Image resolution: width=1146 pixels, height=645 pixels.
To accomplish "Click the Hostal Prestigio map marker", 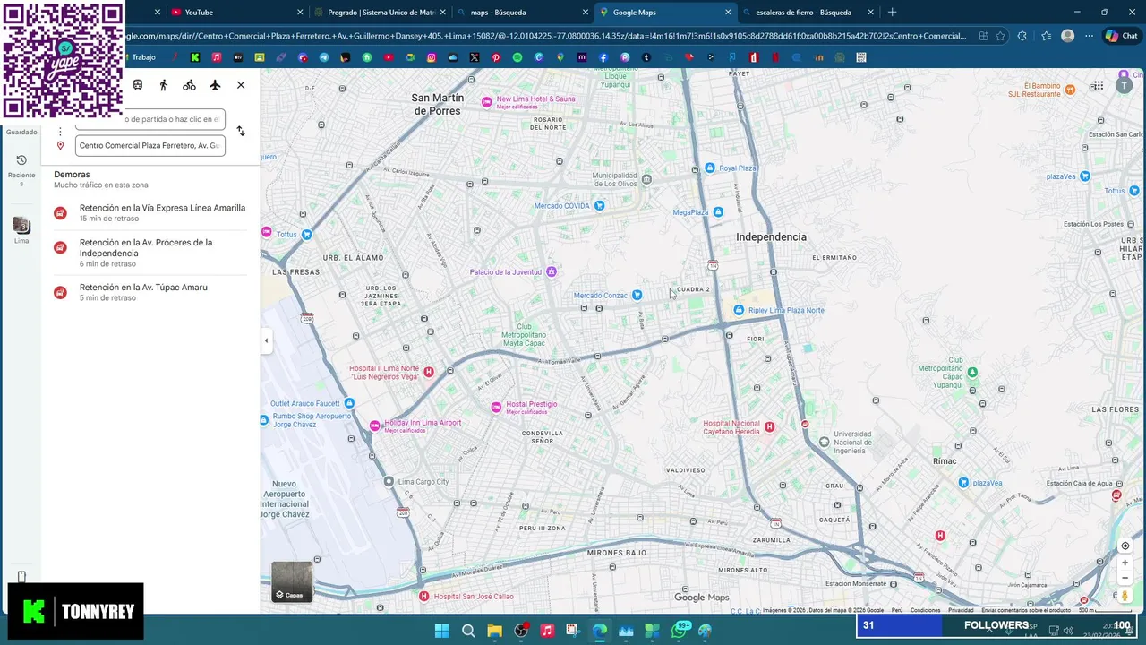I will 496,407.
